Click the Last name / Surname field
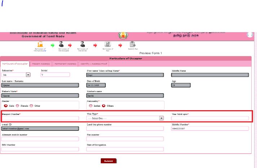This screenshot has width=257, height=168. 40,85
